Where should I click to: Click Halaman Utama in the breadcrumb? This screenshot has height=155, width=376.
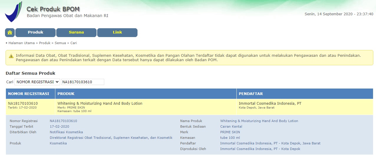[21, 43]
